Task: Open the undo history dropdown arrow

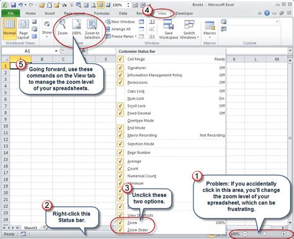Action: [x=25, y=5]
